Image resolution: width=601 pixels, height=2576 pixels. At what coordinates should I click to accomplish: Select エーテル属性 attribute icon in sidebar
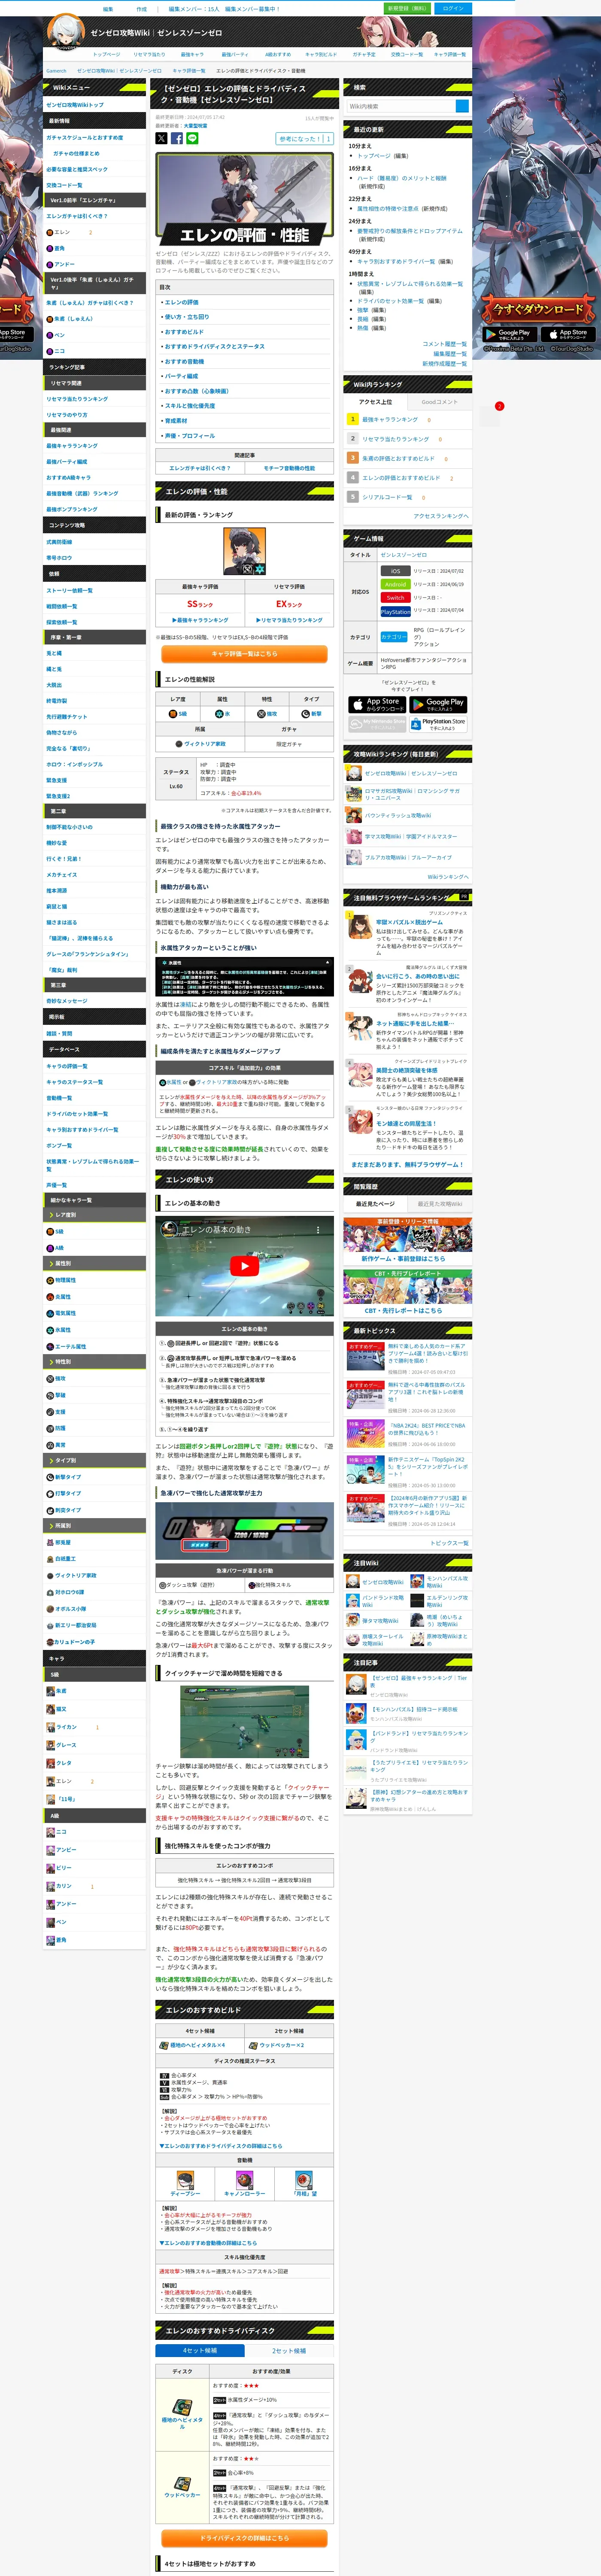pos(50,1346)
